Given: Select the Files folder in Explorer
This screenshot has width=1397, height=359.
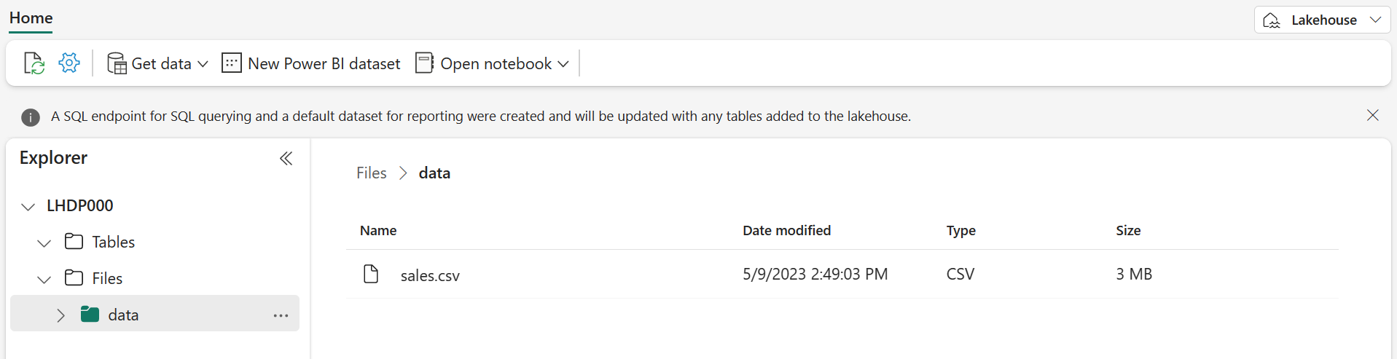Looking at the screenshot, I should [x=107, y=278].
